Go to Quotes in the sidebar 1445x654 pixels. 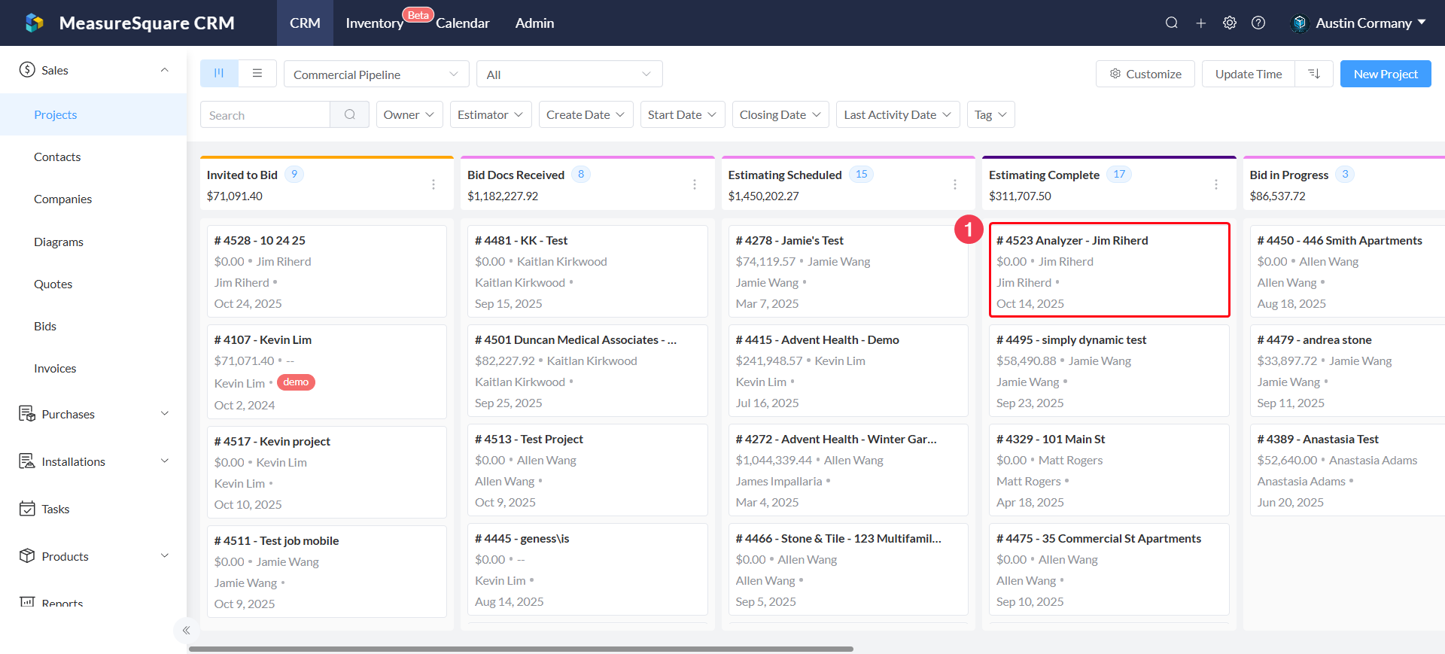[93, 284]
